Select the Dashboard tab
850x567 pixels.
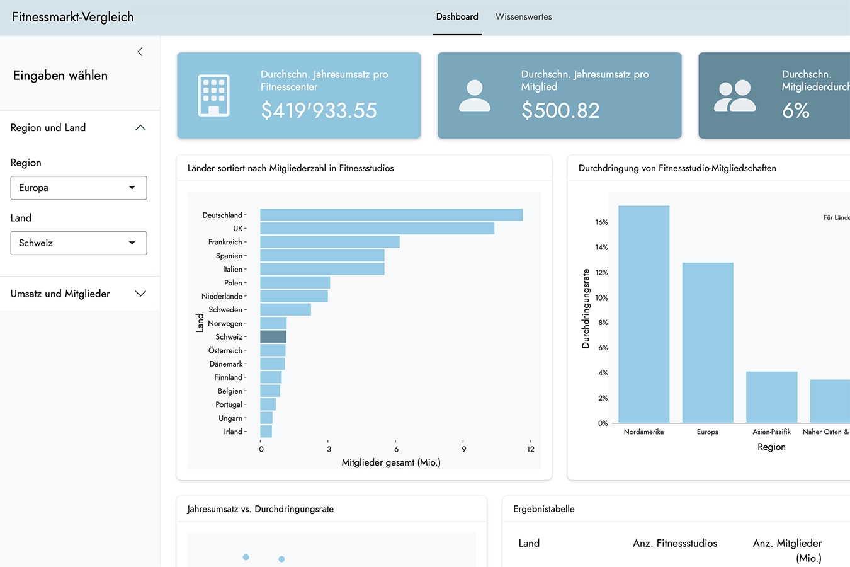[457, 17]
